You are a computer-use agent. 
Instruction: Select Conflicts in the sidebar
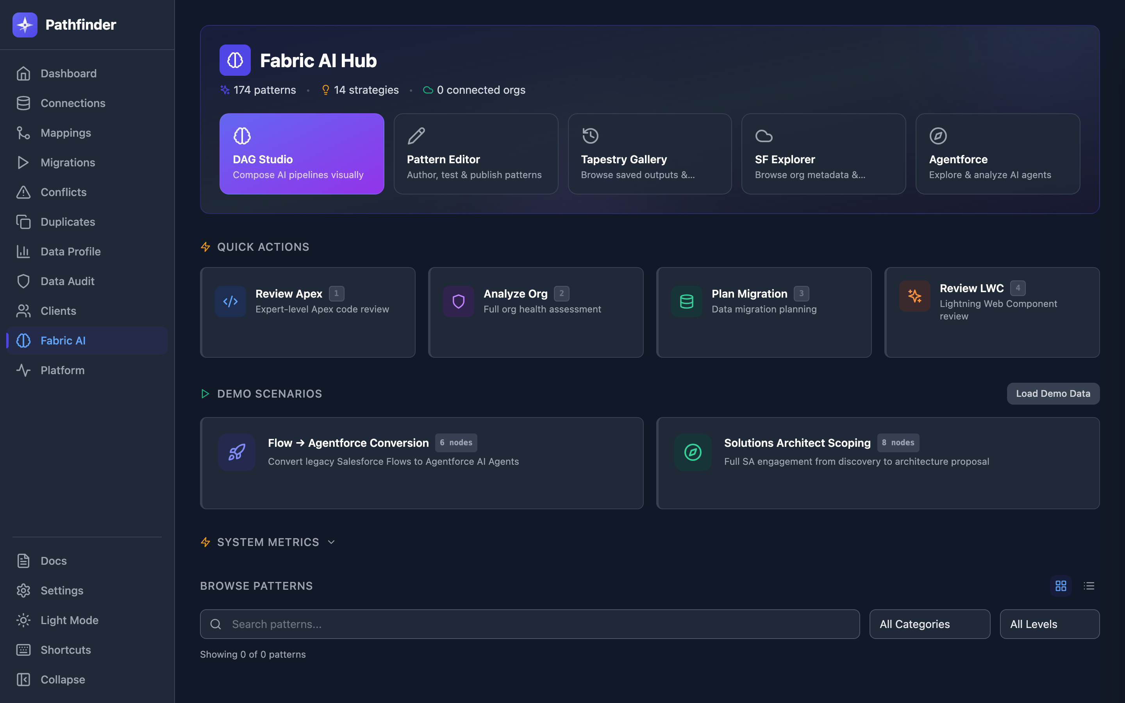click(63, 192)
